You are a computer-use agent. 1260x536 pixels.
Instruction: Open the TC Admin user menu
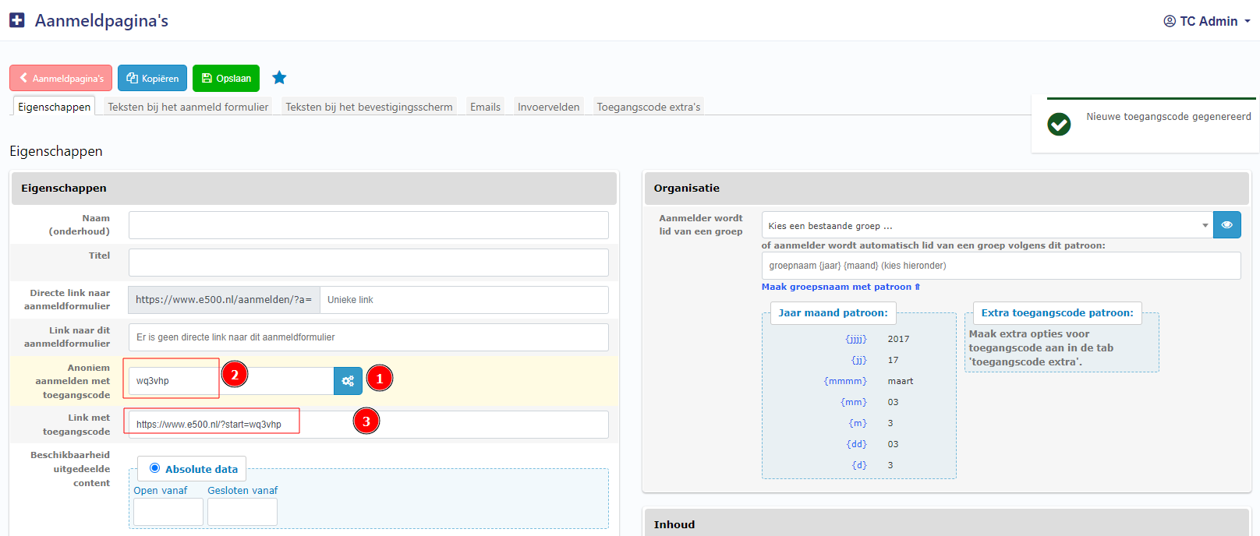[1206, 21]
